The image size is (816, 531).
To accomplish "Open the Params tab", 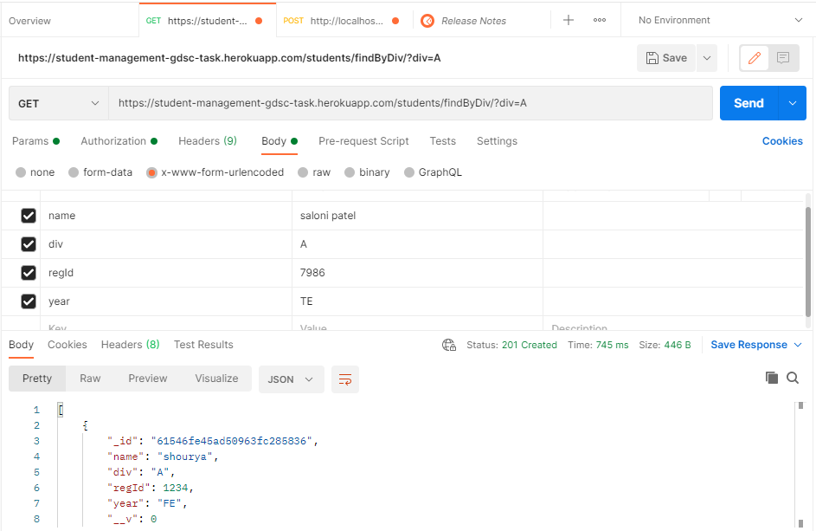I will coord(35,141).
